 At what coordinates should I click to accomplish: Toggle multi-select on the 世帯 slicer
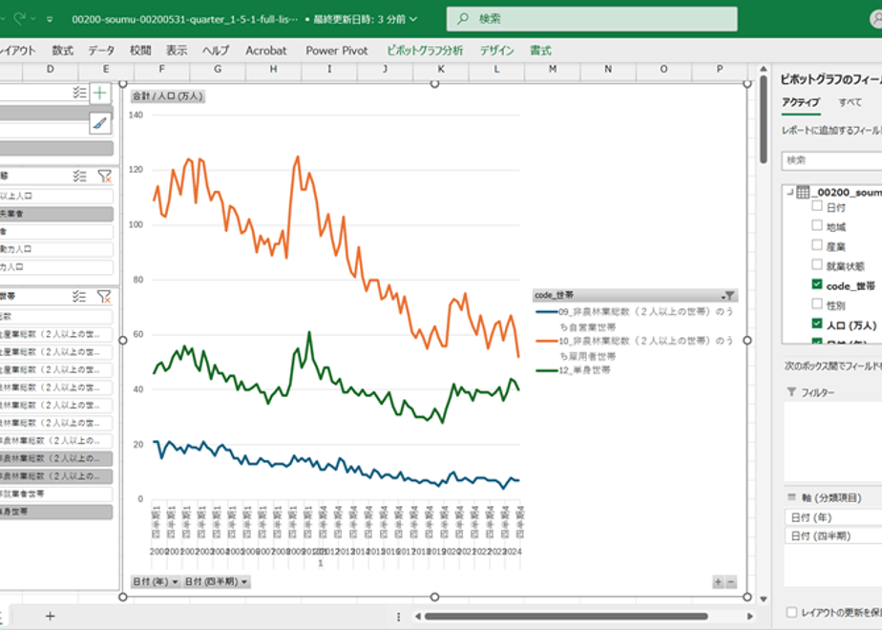coord(79,297)
